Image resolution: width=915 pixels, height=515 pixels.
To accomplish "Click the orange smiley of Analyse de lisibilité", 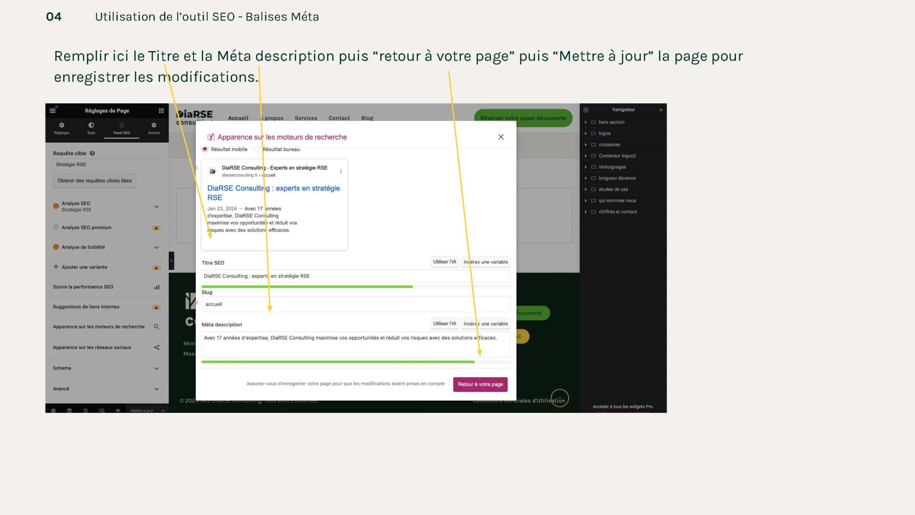I will [x=56, y=247].
